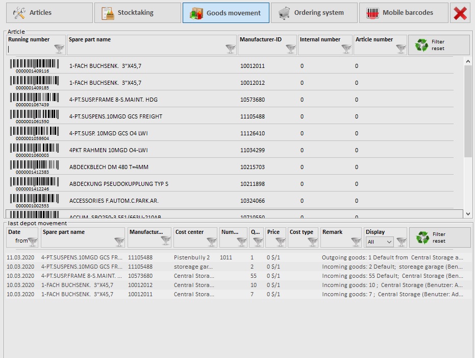
Task: Open the Ordering system tab
Action: [x=314, y=13]
